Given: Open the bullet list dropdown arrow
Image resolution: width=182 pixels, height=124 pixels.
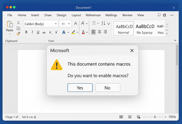Looking at the screenshot, I should 98,23.
